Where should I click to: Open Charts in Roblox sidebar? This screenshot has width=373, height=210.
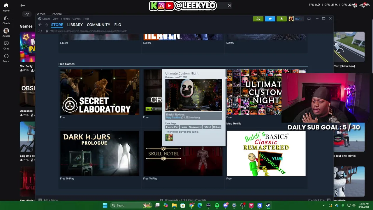click(x=6, y=20)
